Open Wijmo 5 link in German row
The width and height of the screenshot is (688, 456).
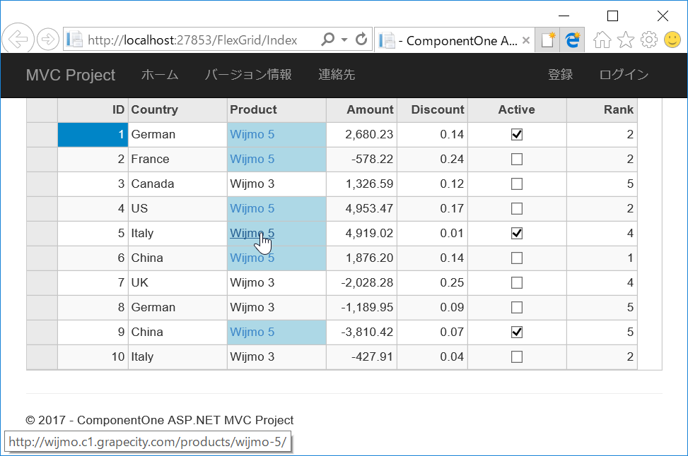pos(252,135)
